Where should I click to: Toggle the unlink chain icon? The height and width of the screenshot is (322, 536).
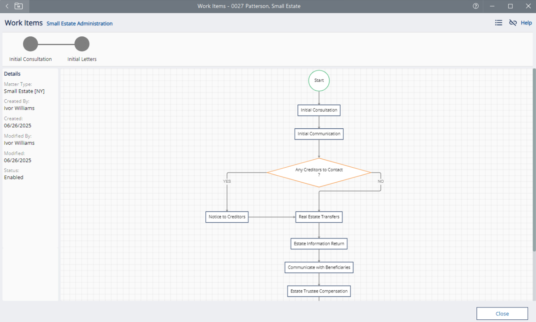[x=513, y=23]
